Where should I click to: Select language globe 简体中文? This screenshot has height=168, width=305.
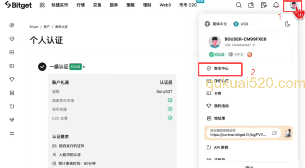click(216, 24)
